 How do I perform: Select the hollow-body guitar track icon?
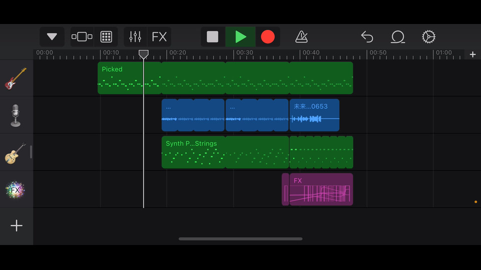point(16,152)
